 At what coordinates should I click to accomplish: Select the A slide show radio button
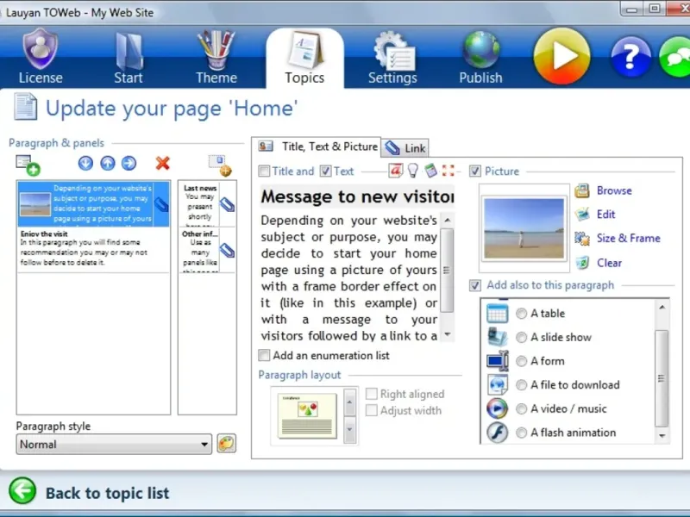coord(522,337)
